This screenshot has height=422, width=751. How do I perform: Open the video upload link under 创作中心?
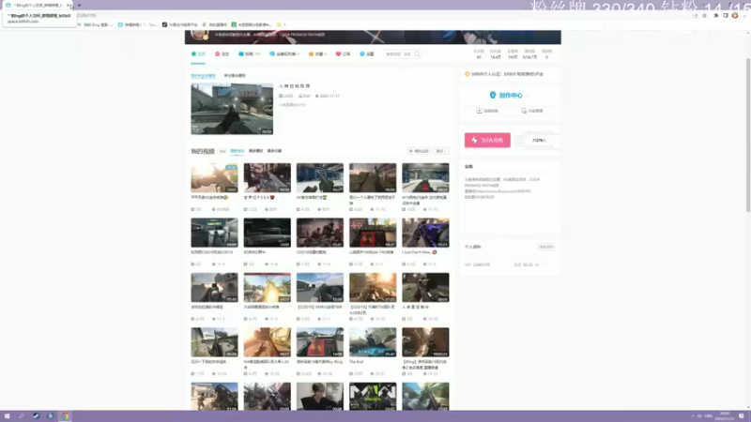(487, 111)
